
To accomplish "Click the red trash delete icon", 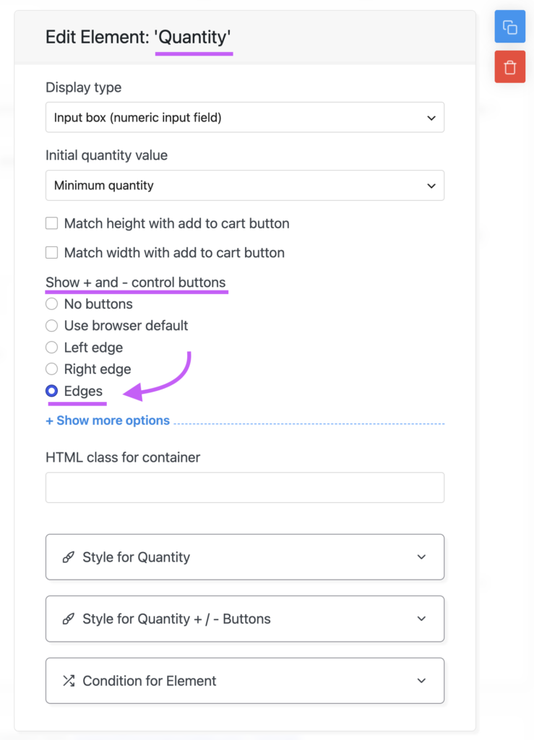I will coord(509,67).
